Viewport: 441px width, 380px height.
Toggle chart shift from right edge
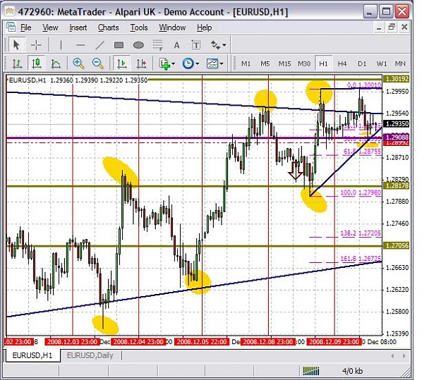[141, 63]
